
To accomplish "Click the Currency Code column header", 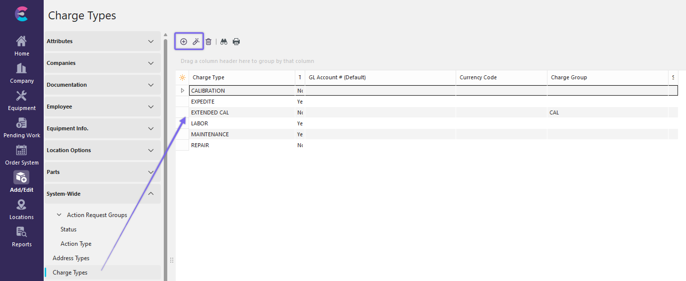I will (x=478, y=77).
